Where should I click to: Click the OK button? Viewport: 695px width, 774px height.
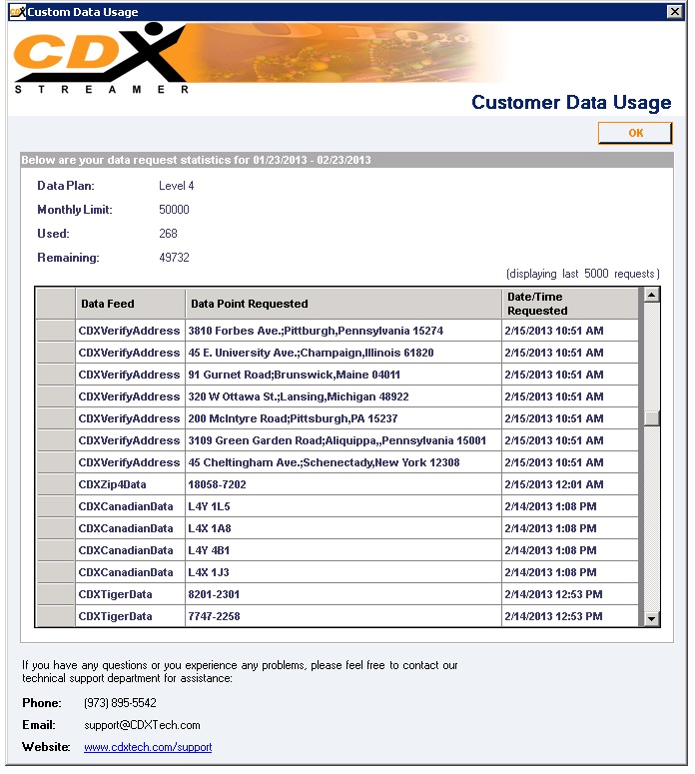635,133
